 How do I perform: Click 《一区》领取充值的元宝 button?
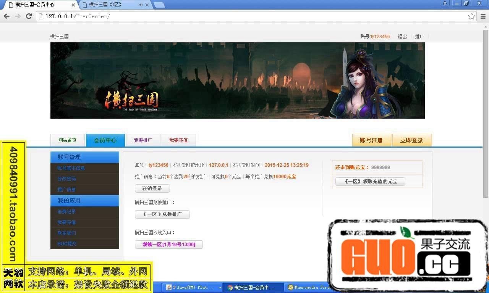click(x=370, y=182)
